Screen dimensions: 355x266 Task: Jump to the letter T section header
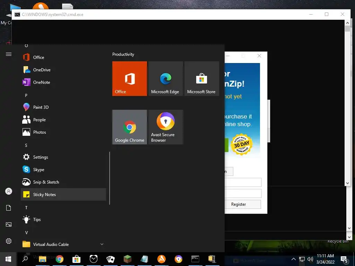coord(26,208)
